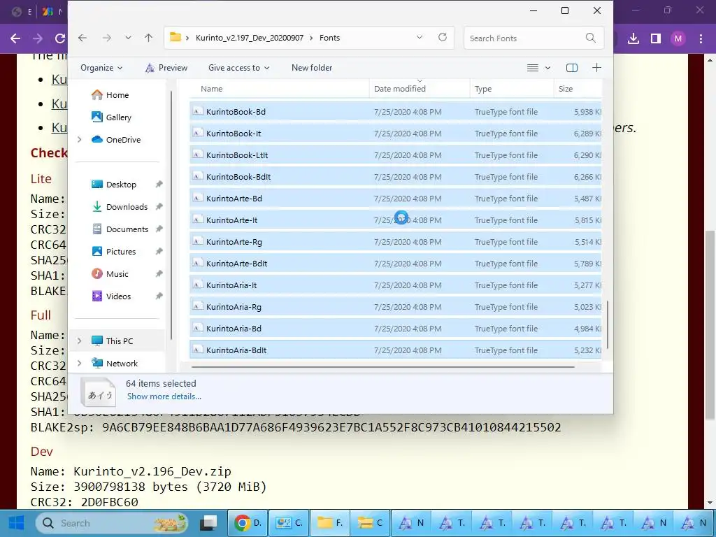Toggle the preview pane

coord(572,68)
